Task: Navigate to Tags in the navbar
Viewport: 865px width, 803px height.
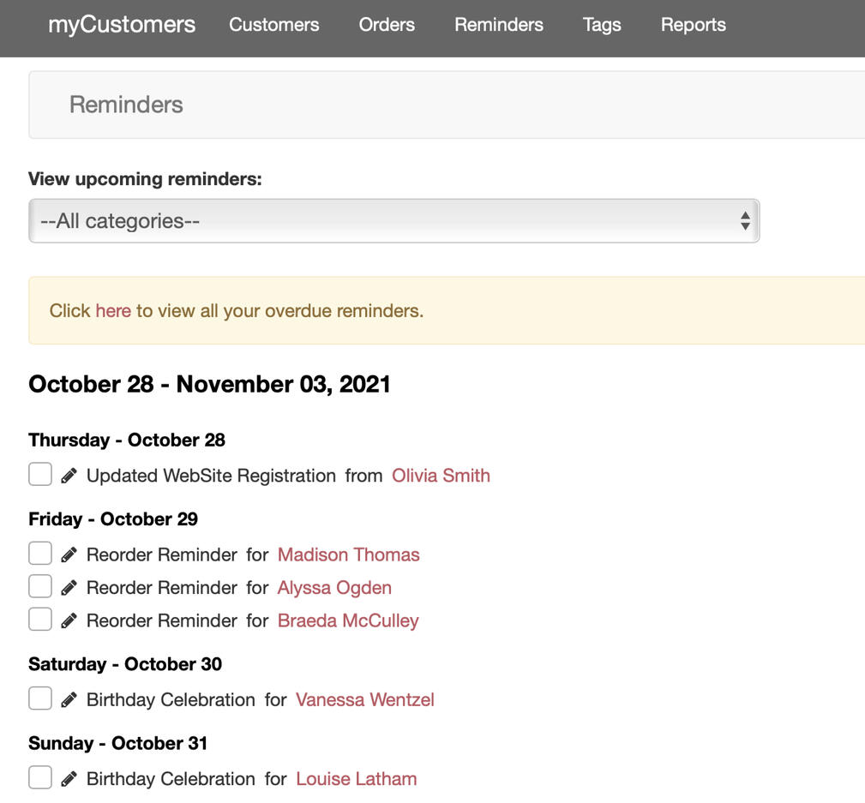Action: tap(602, 25)
